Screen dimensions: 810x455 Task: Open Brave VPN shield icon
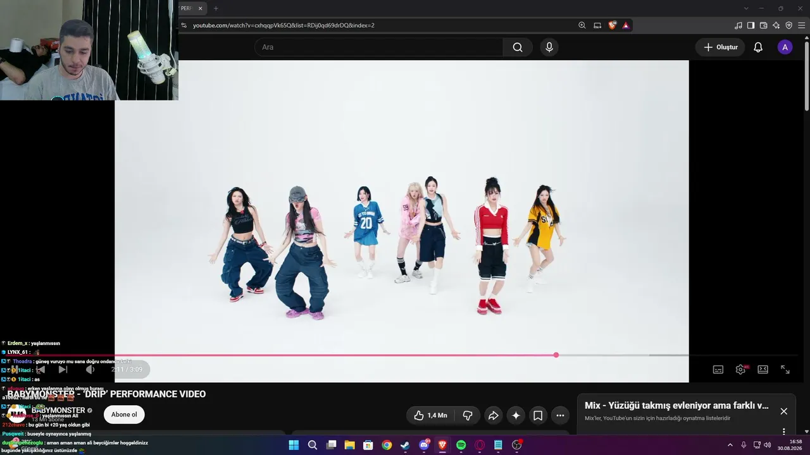pyautogui.click(x=788, y=25)
